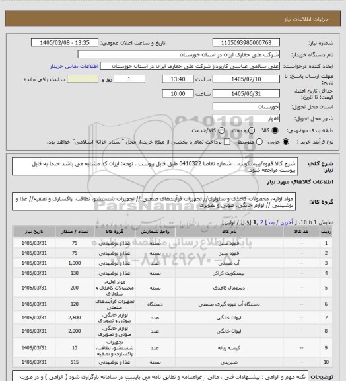Click the تاریخ نیاز column header
The width and height of the screenshot is (346, 381).
pyautogui.click(x=34, y=232)
